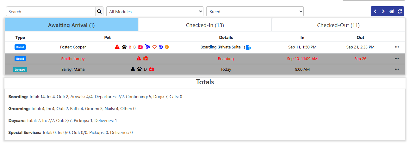The height and width of the screenshot is (151, 410).
Task: Click the home icon in navigation bar
Action: click(392, 12)
